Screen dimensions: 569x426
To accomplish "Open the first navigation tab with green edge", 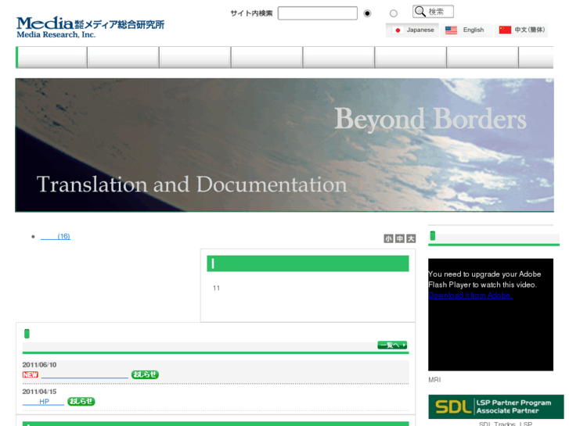I will click(x=51, y=57).
